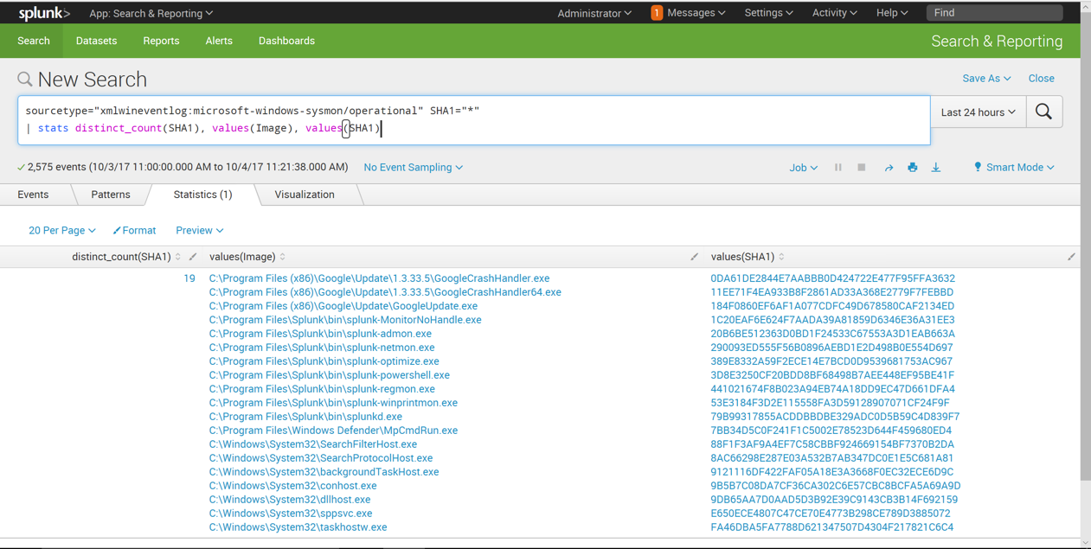This screenshot has width=1091, height=549.
Task: Stop the search job
Action: coord(861,168)
